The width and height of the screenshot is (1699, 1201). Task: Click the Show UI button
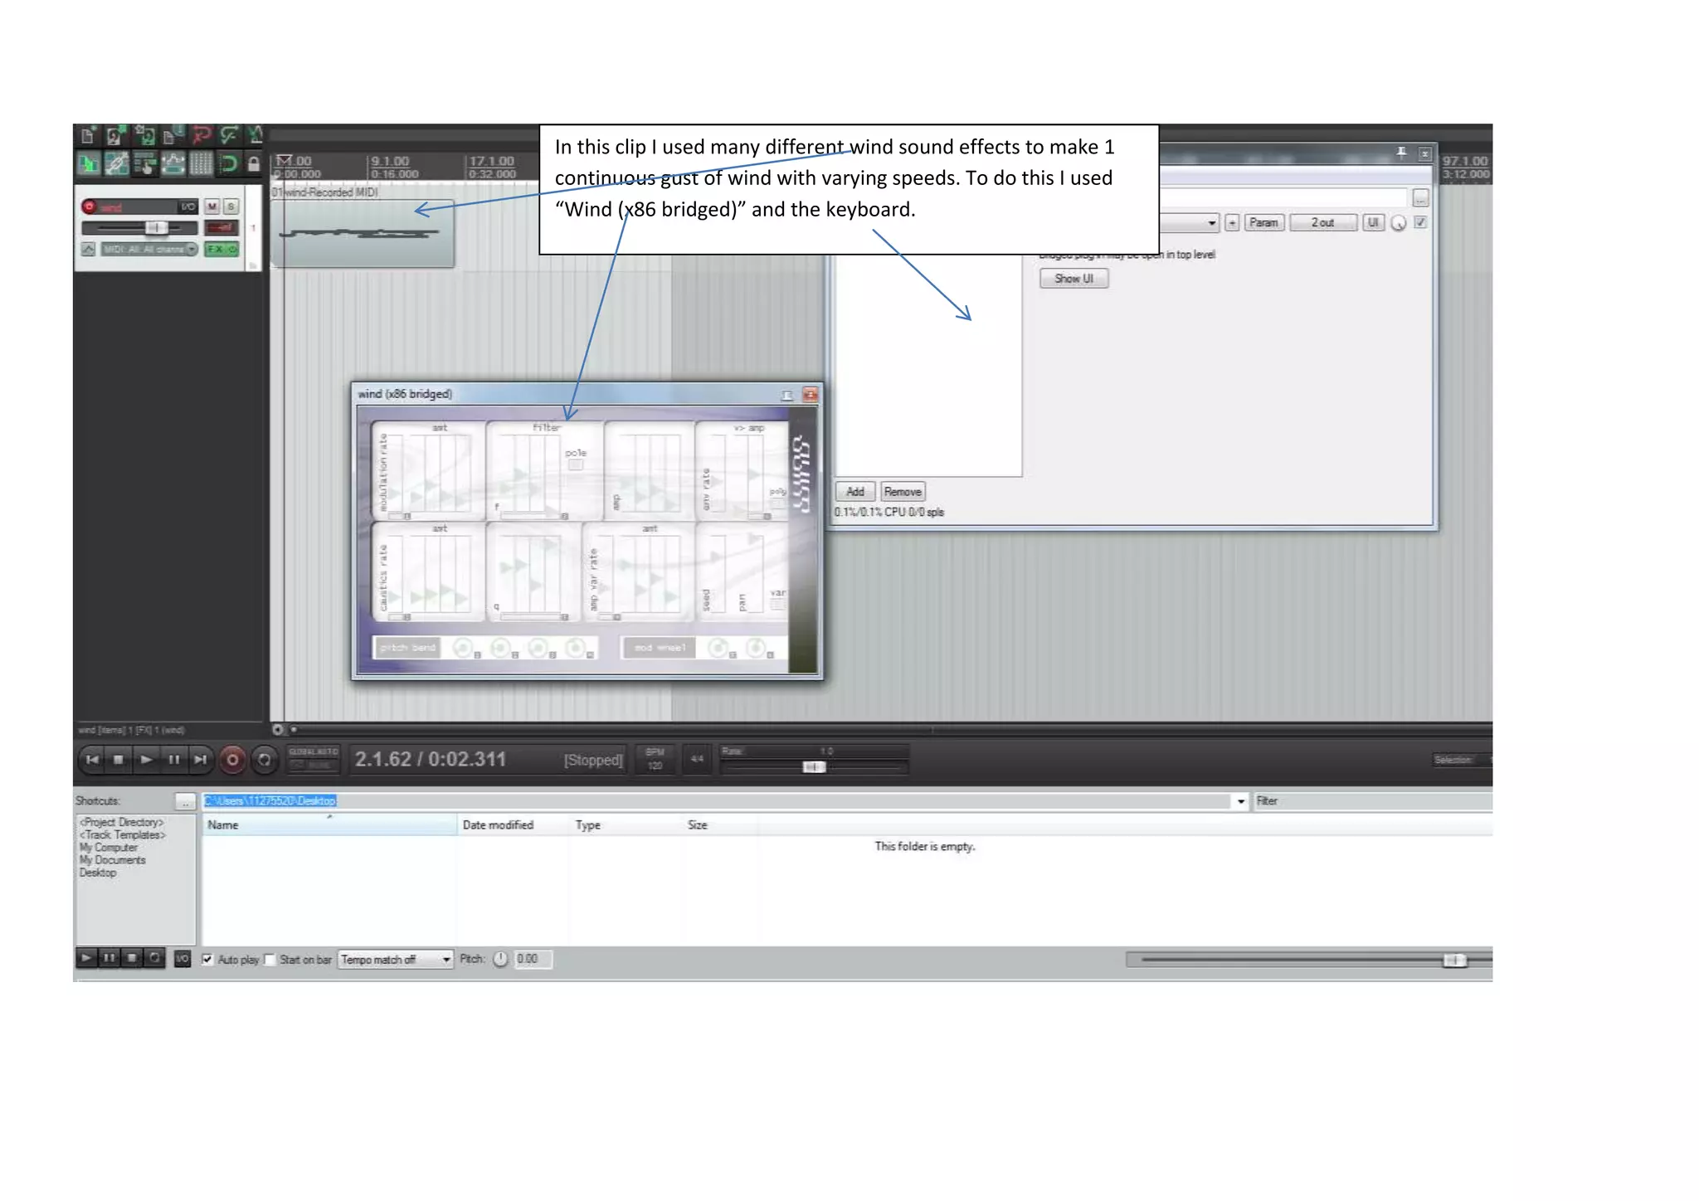click(x=1073, y=279)
